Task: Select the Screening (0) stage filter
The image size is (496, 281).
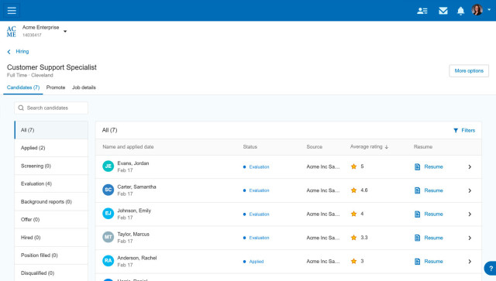Action: tap(51, 166)
